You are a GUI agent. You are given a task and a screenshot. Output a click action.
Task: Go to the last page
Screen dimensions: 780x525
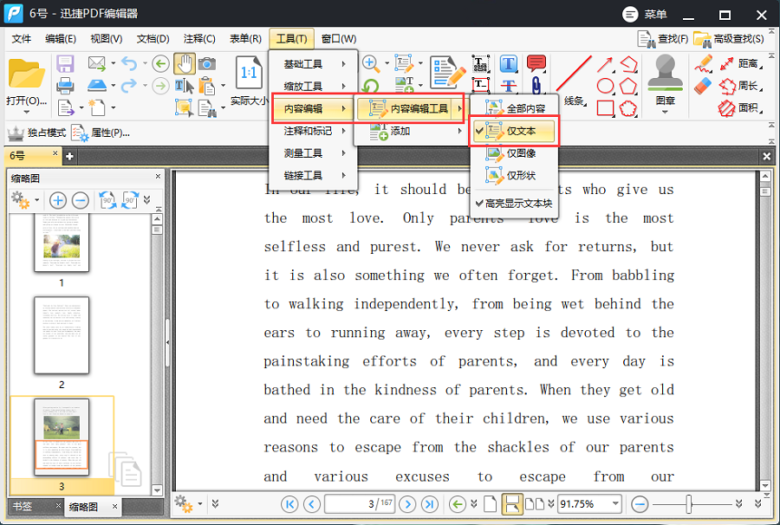tap(430, 504)
